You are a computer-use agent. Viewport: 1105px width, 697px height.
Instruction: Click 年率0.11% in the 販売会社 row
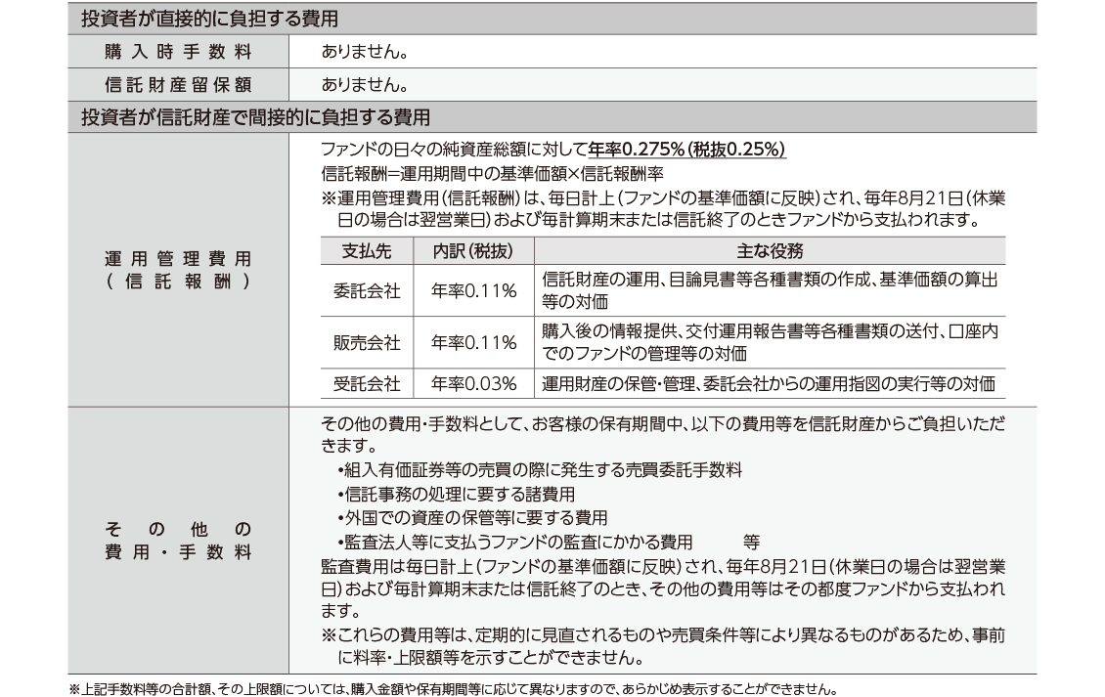click(473, 342)
